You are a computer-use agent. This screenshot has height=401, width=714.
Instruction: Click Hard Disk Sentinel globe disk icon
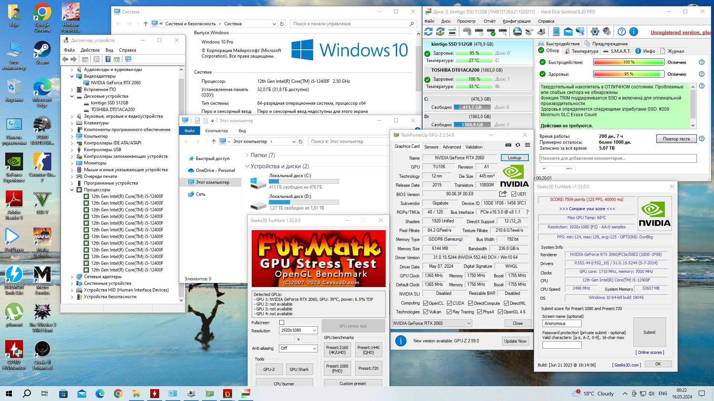click(x=517, y=32)
